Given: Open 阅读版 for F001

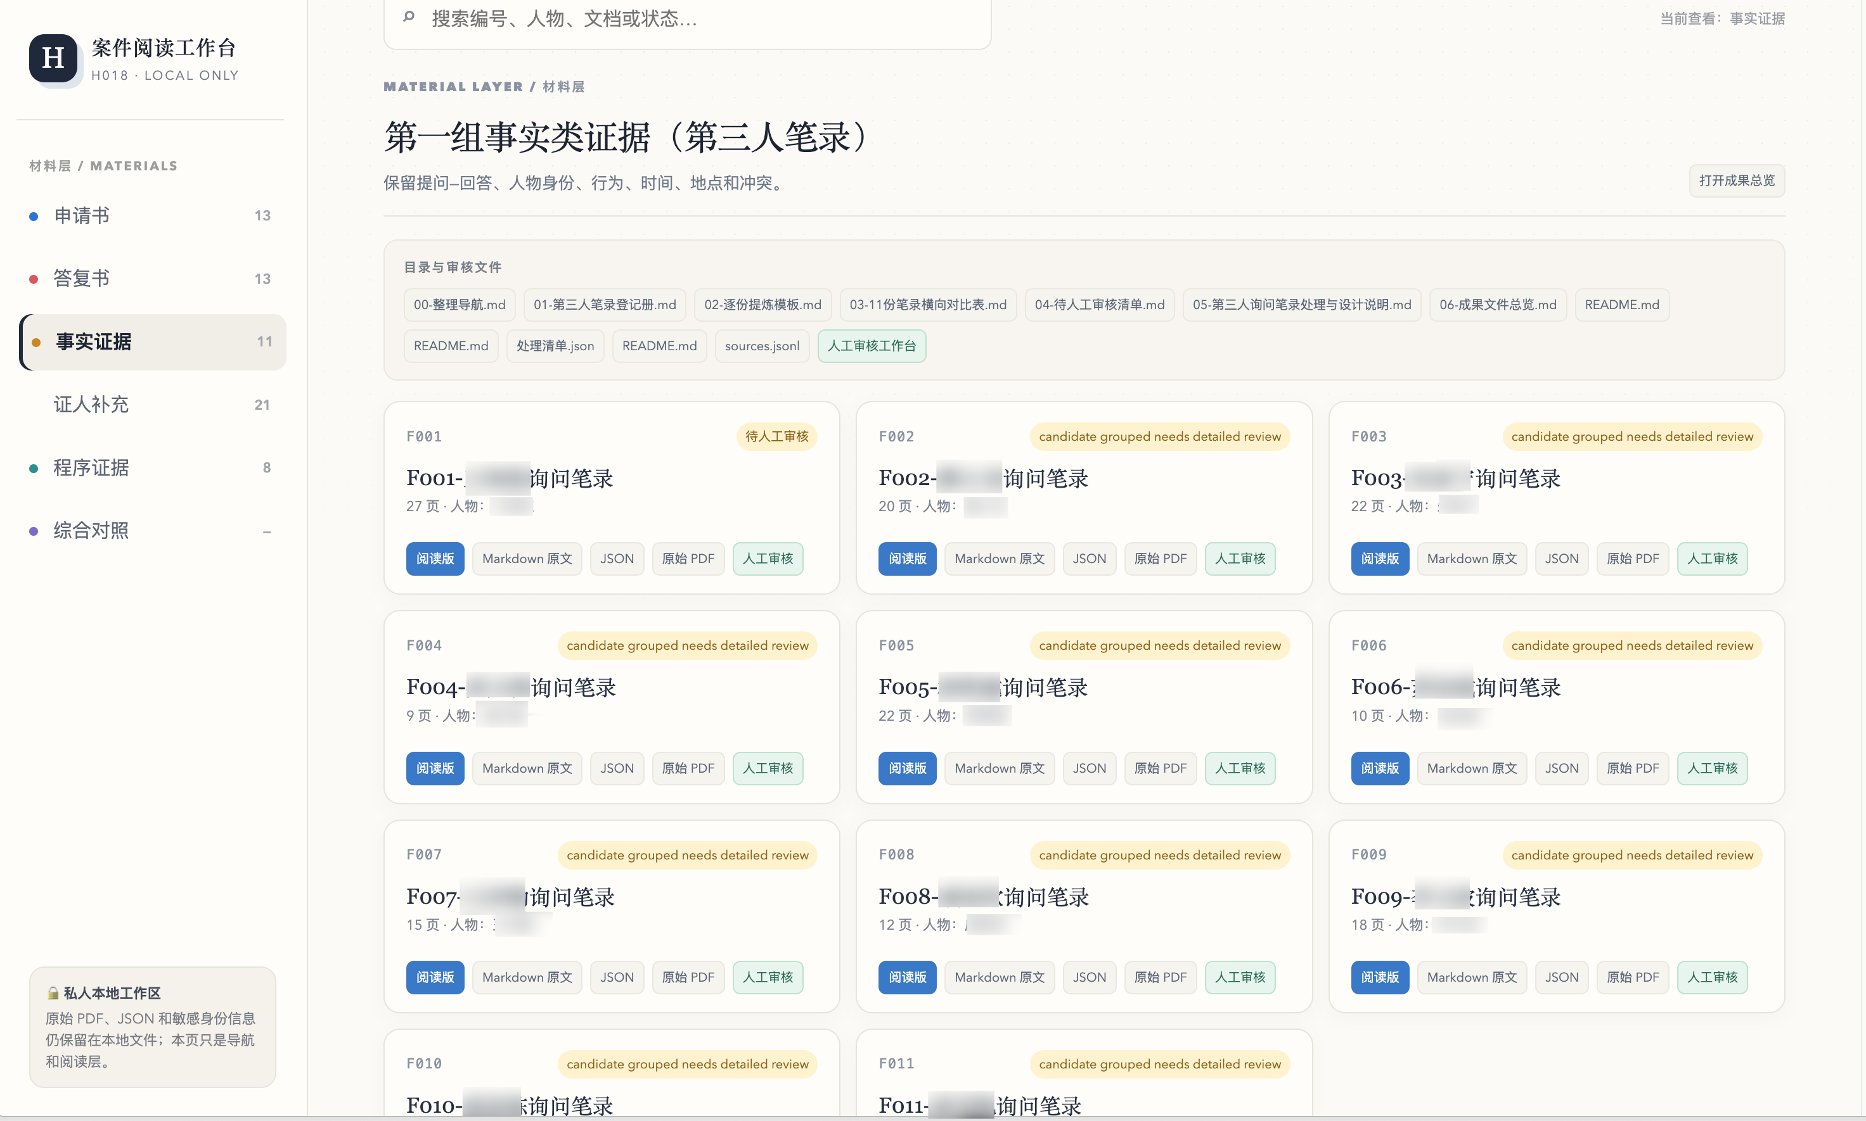Looking at the screenshot, I should 435,559.
